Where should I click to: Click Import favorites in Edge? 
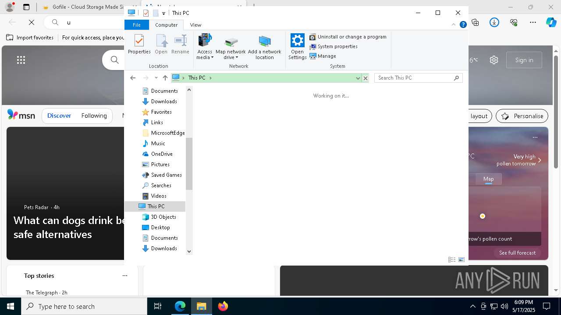point(30,38)
